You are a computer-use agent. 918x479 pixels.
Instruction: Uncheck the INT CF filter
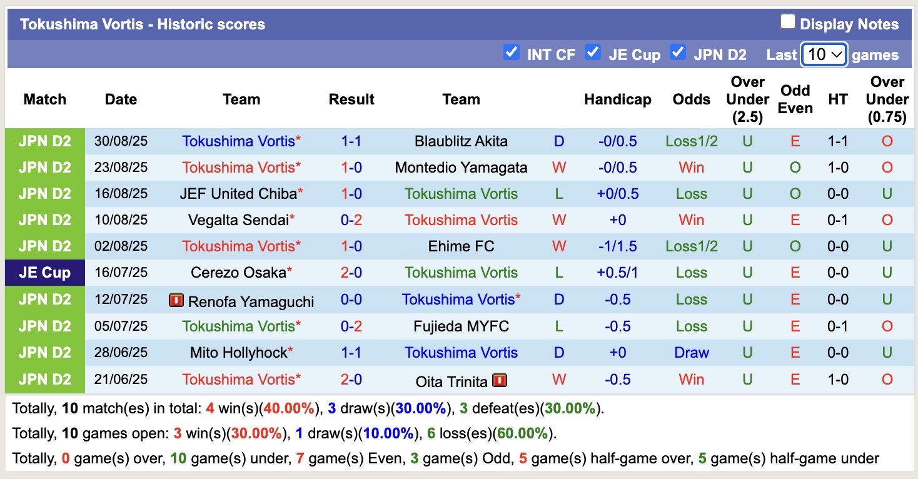(x=512, y=54)
